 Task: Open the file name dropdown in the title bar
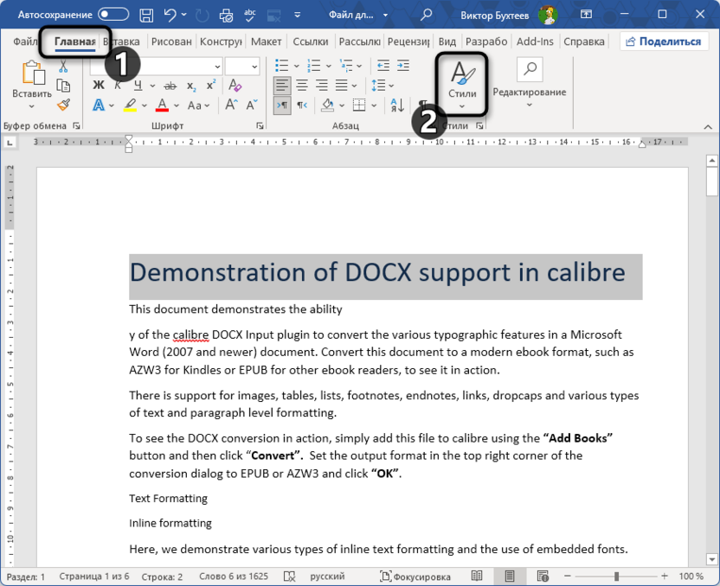click(x=385, y=16)
